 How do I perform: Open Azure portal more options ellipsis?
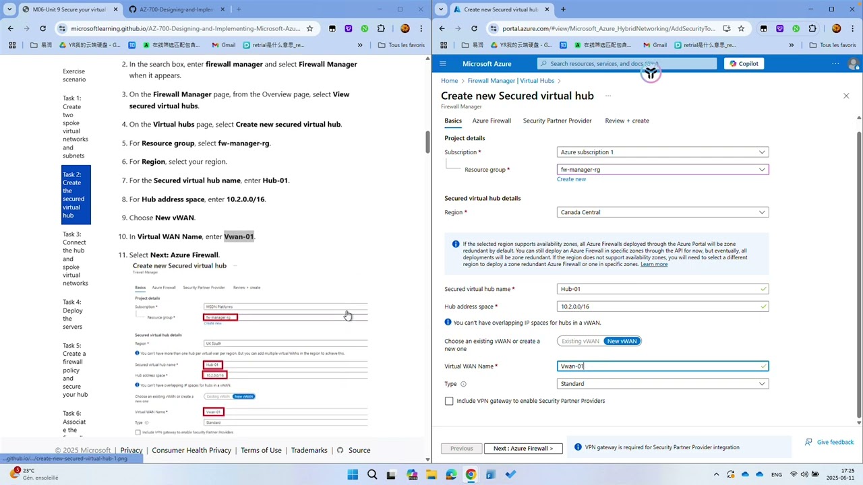tap(835, 63)
